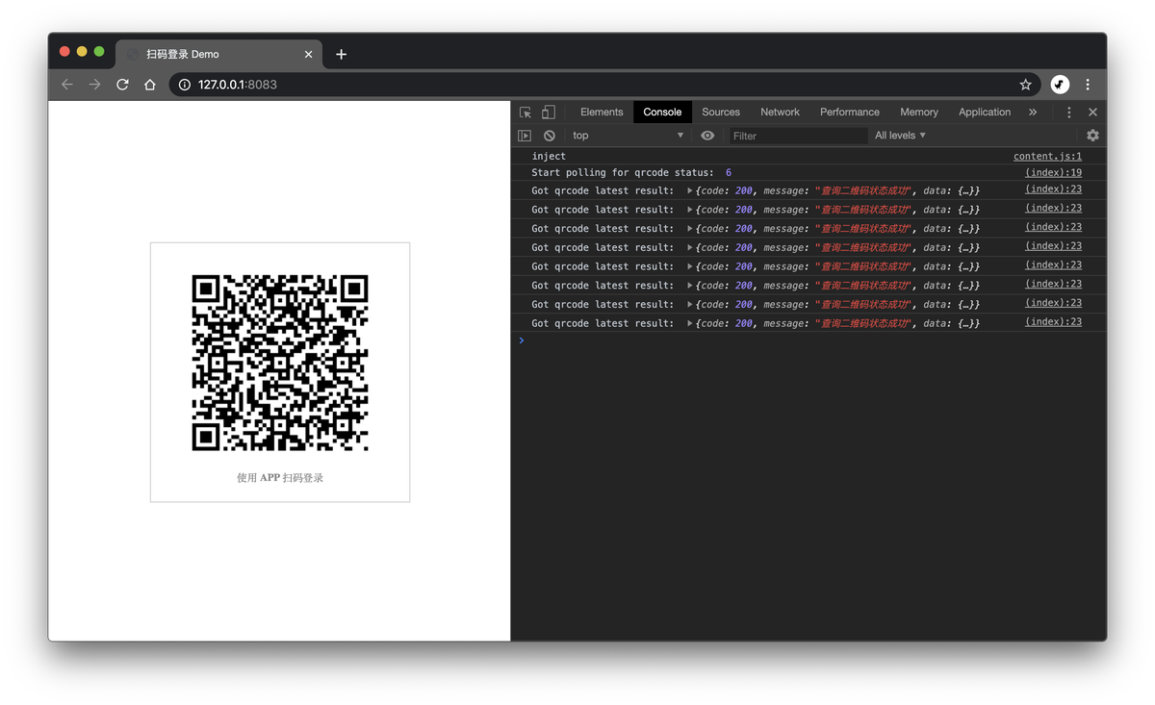Click the '使用 APP 扫码登录' caption
The width and height of the screenshot is (1155, 705).
[280, 478]
